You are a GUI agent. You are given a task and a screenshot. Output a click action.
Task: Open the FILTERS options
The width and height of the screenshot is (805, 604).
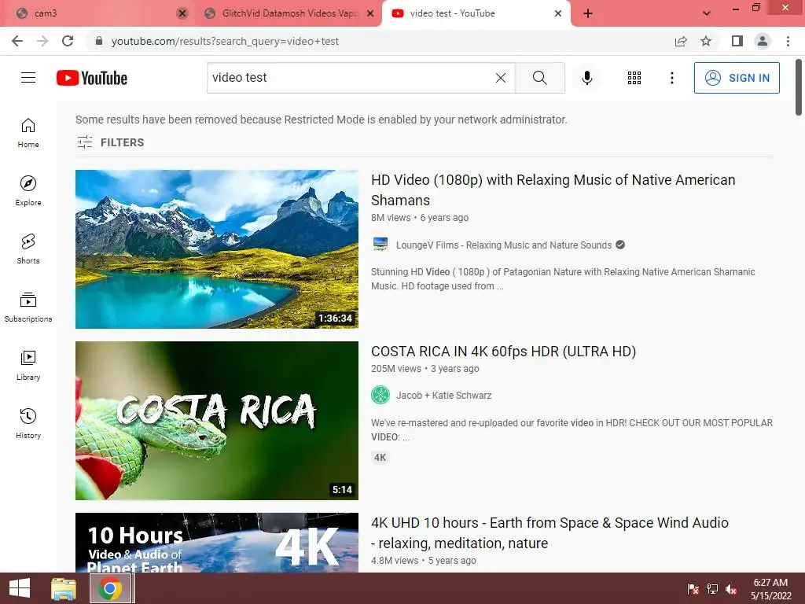pyautogui.click(x=110, y=142)
